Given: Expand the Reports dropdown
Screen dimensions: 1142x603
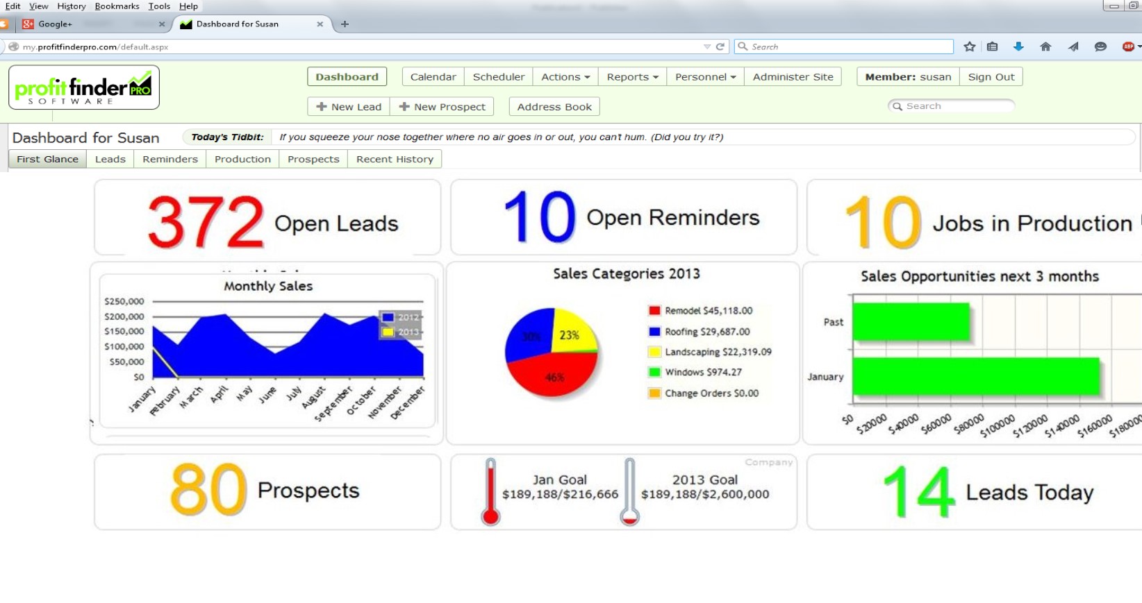Looking at the screenshot, I should coord(632,77).
